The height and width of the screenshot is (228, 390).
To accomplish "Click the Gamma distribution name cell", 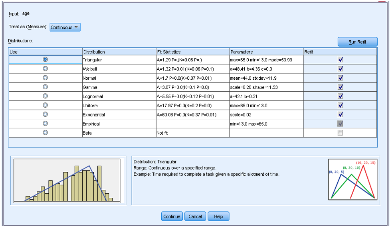I will coord(119,87).
